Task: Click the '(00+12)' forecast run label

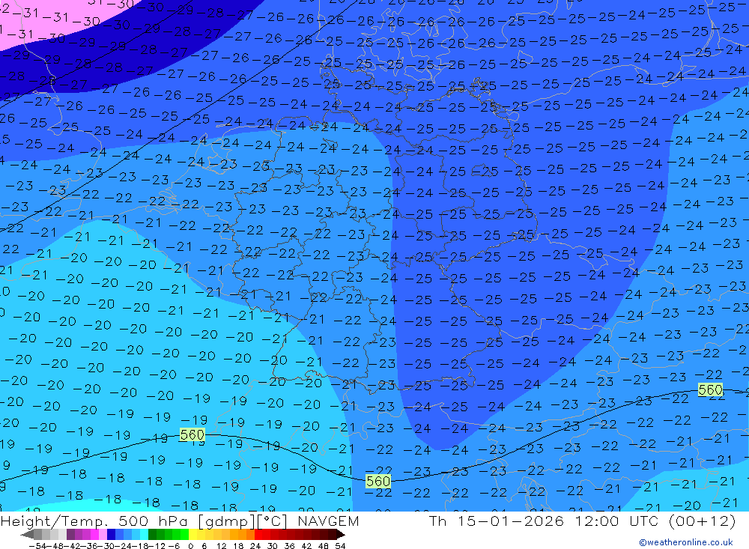Action: 703,521
